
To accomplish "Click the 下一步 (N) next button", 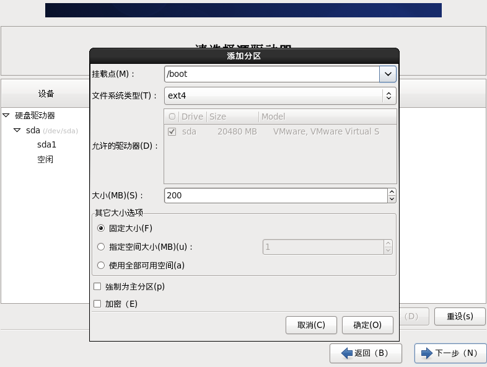I will click(450, 353).
